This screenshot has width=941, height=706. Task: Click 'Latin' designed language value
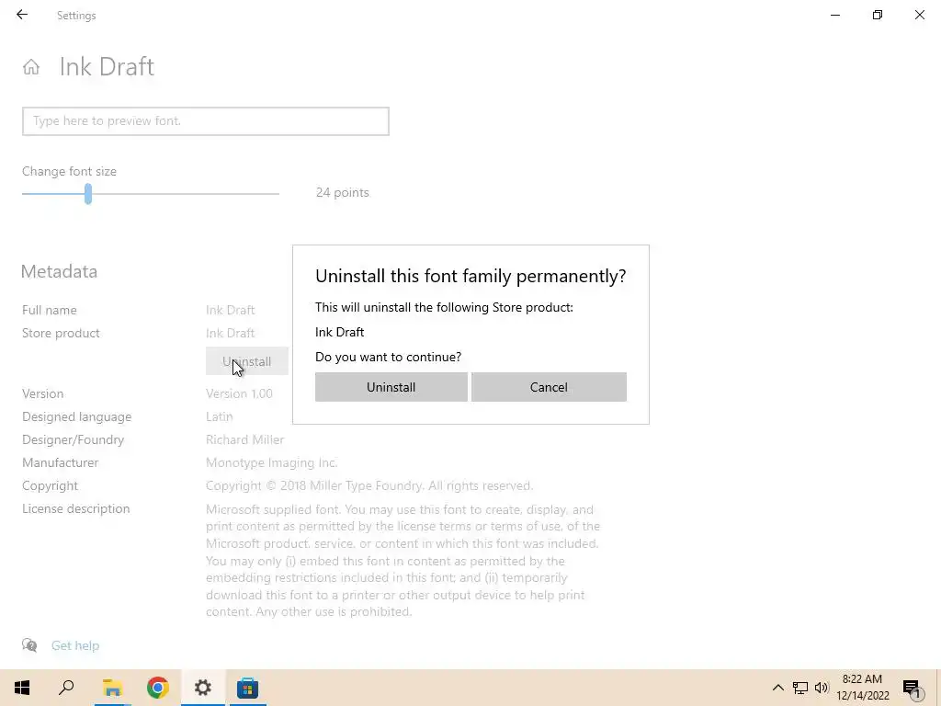[219, 416]
